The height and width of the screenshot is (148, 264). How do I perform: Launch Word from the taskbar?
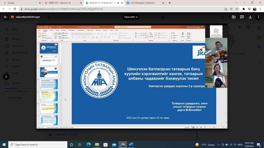(131, 145)
